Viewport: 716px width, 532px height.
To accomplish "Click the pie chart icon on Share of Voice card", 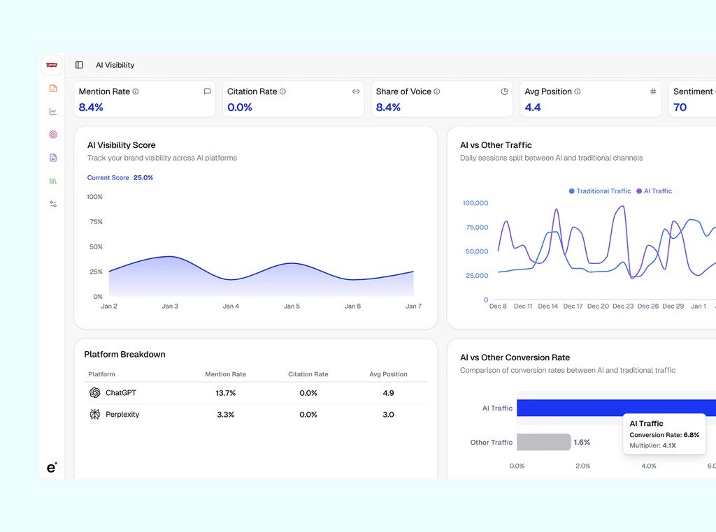I will coord(504,91).
